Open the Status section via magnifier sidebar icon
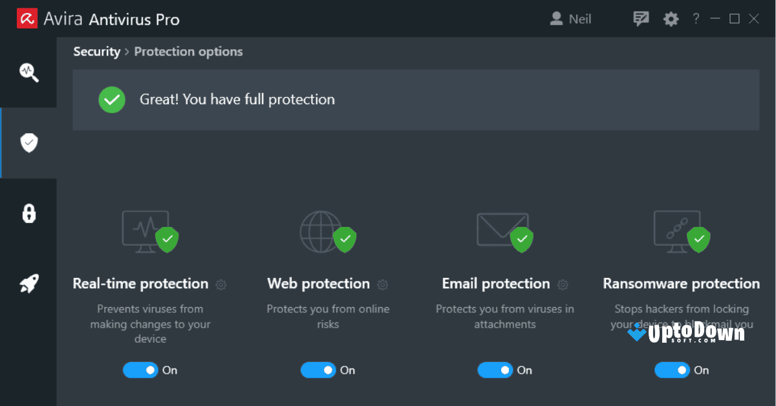 pos(28,72)
